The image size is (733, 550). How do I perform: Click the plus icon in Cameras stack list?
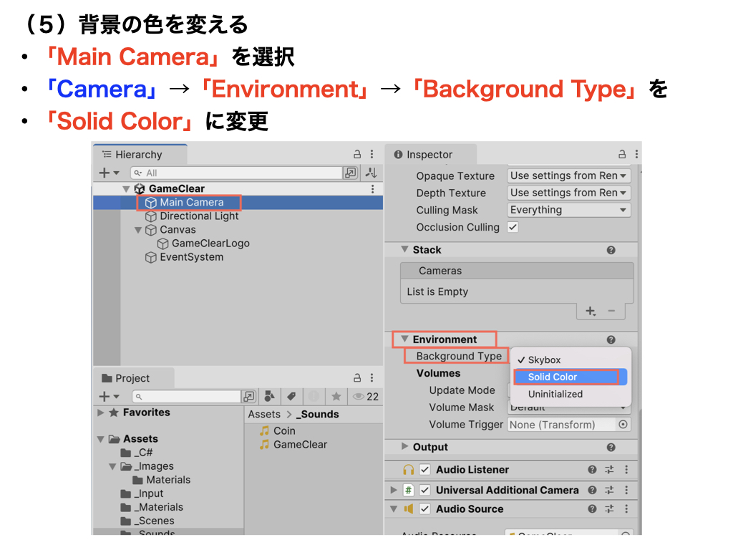click(591, 311)
